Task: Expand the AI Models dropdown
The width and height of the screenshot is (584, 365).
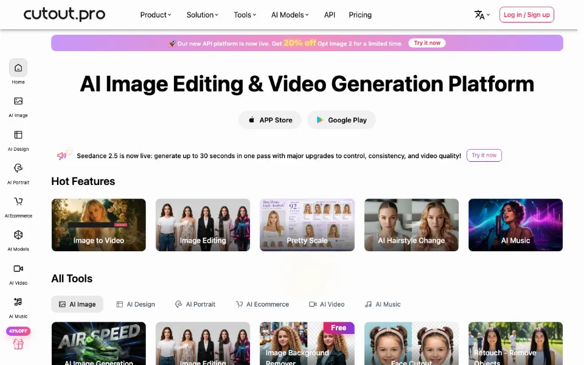Action: (290, 15)
